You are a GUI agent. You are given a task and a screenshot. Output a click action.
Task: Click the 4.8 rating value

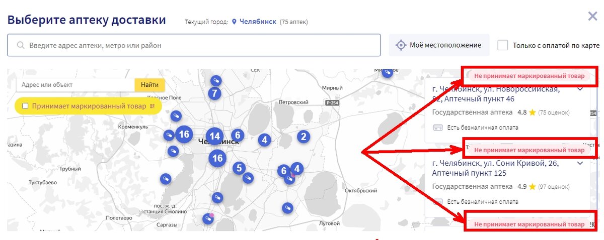coord(522,112)
